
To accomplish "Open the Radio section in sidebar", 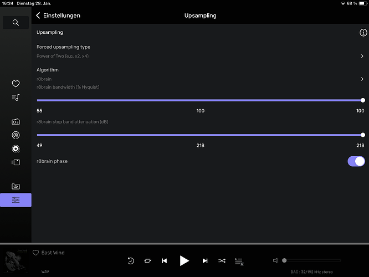I will point(16,121).
